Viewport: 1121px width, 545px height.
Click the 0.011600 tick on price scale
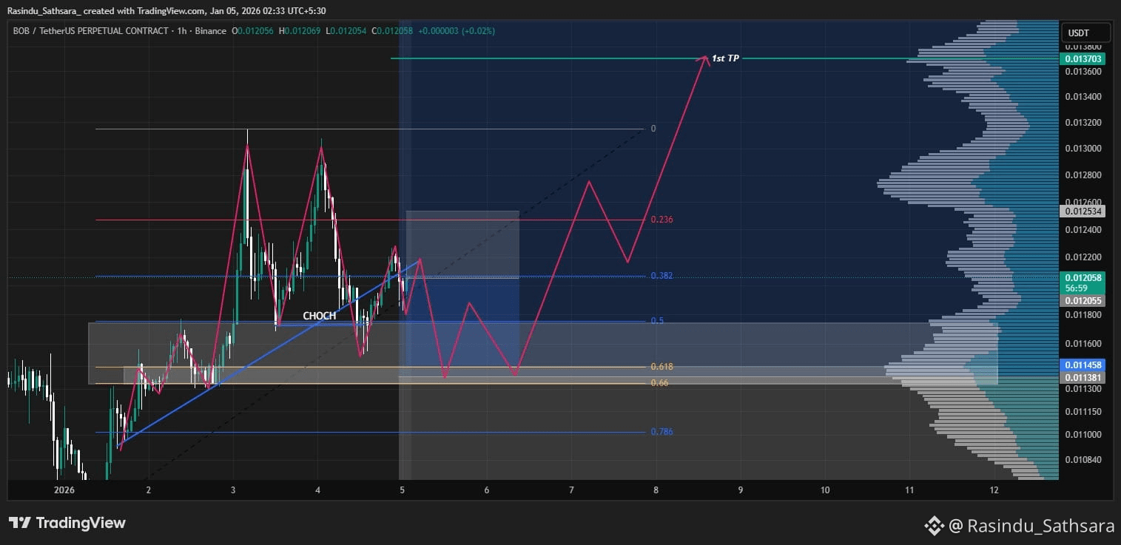[1084, 344]
